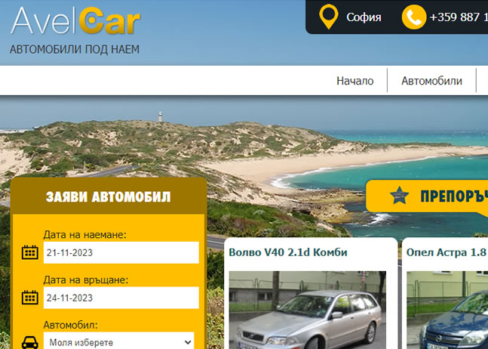
Task: Click the АВТОМОБИЛИ ПОД НАЕМ tagline
Action: (75, 50)
